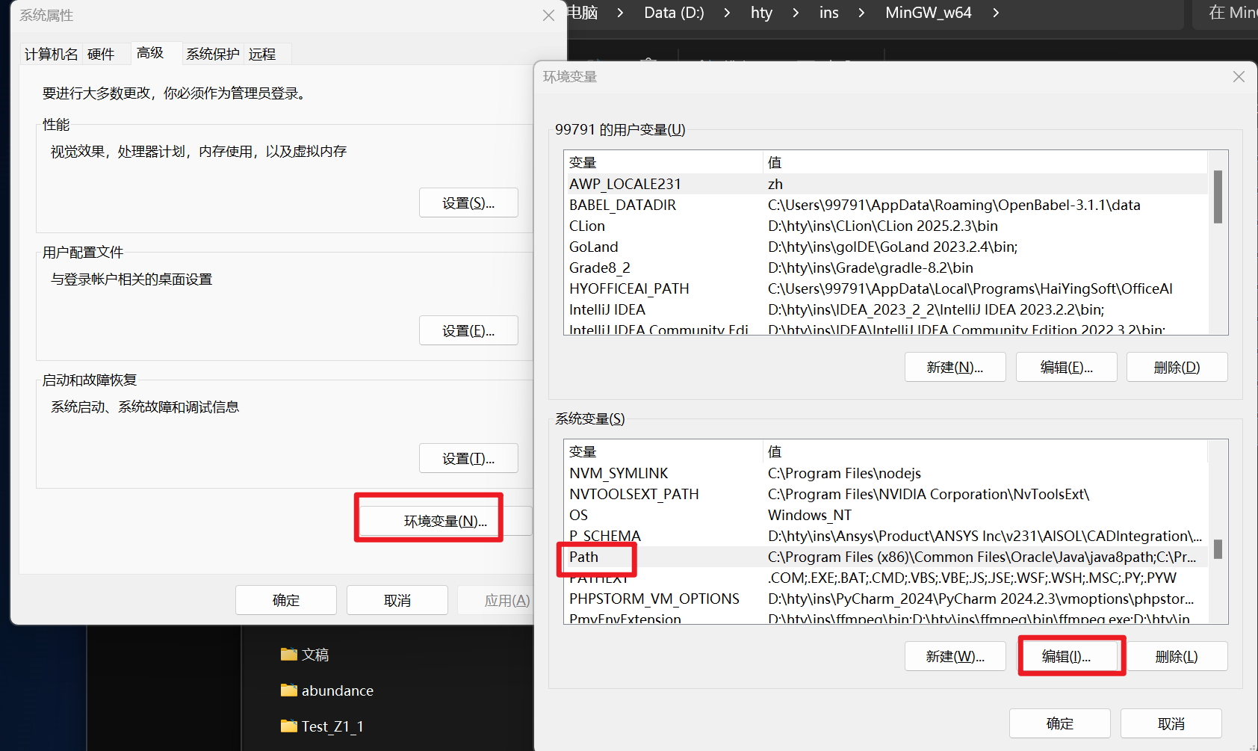Image resolution: width=1258 pixels, height=751 pixels.
Task: Select the PHPSTORM_VM_OPTIONS system variable
Action: (885, 599)
